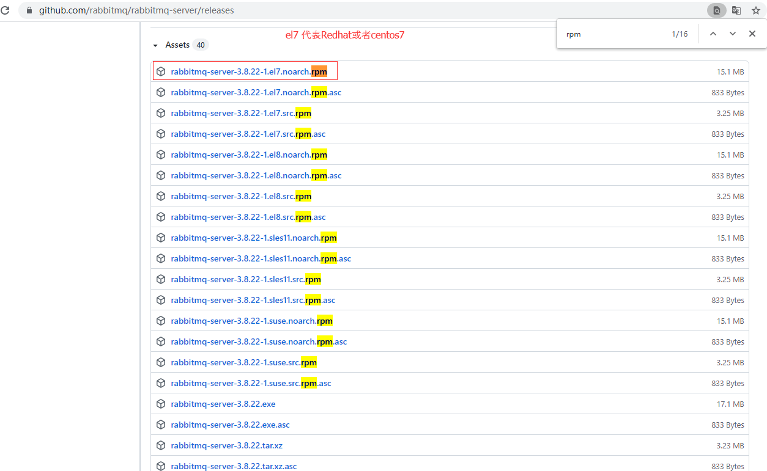Click the Assets 40 heading
Image resolution: width=767 pixels, height=471 pixels.
[186, 45]
